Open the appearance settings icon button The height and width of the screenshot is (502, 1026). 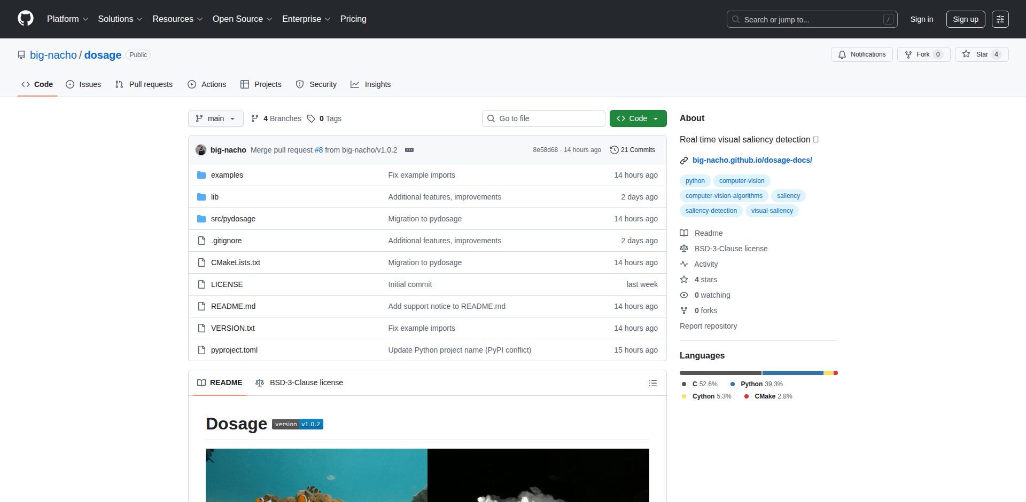(x=1000, y=19)
